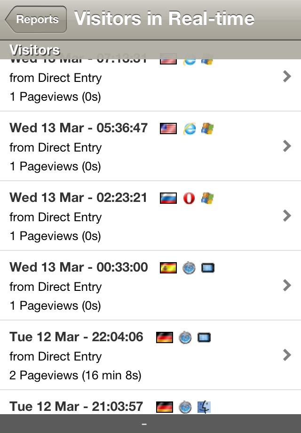
Task: Open details chevron for the 02:23:21 visit
Action: pyautogui.click(x=287, y=216)
